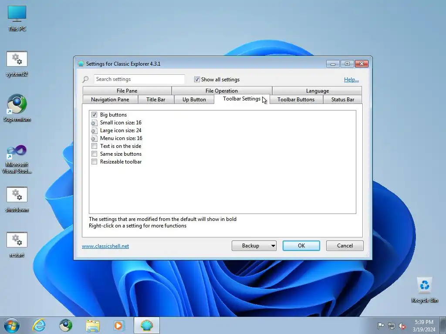Click the OK button
This screenshot has width=446, height=334.
coord(301,246)
